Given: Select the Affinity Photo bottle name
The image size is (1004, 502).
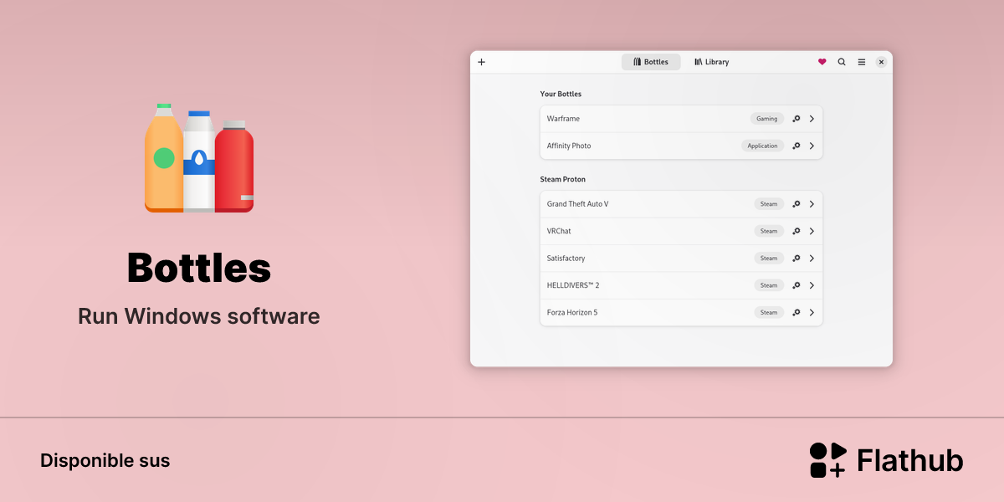Looking at the screenshot, I should (x=569, y=146).
